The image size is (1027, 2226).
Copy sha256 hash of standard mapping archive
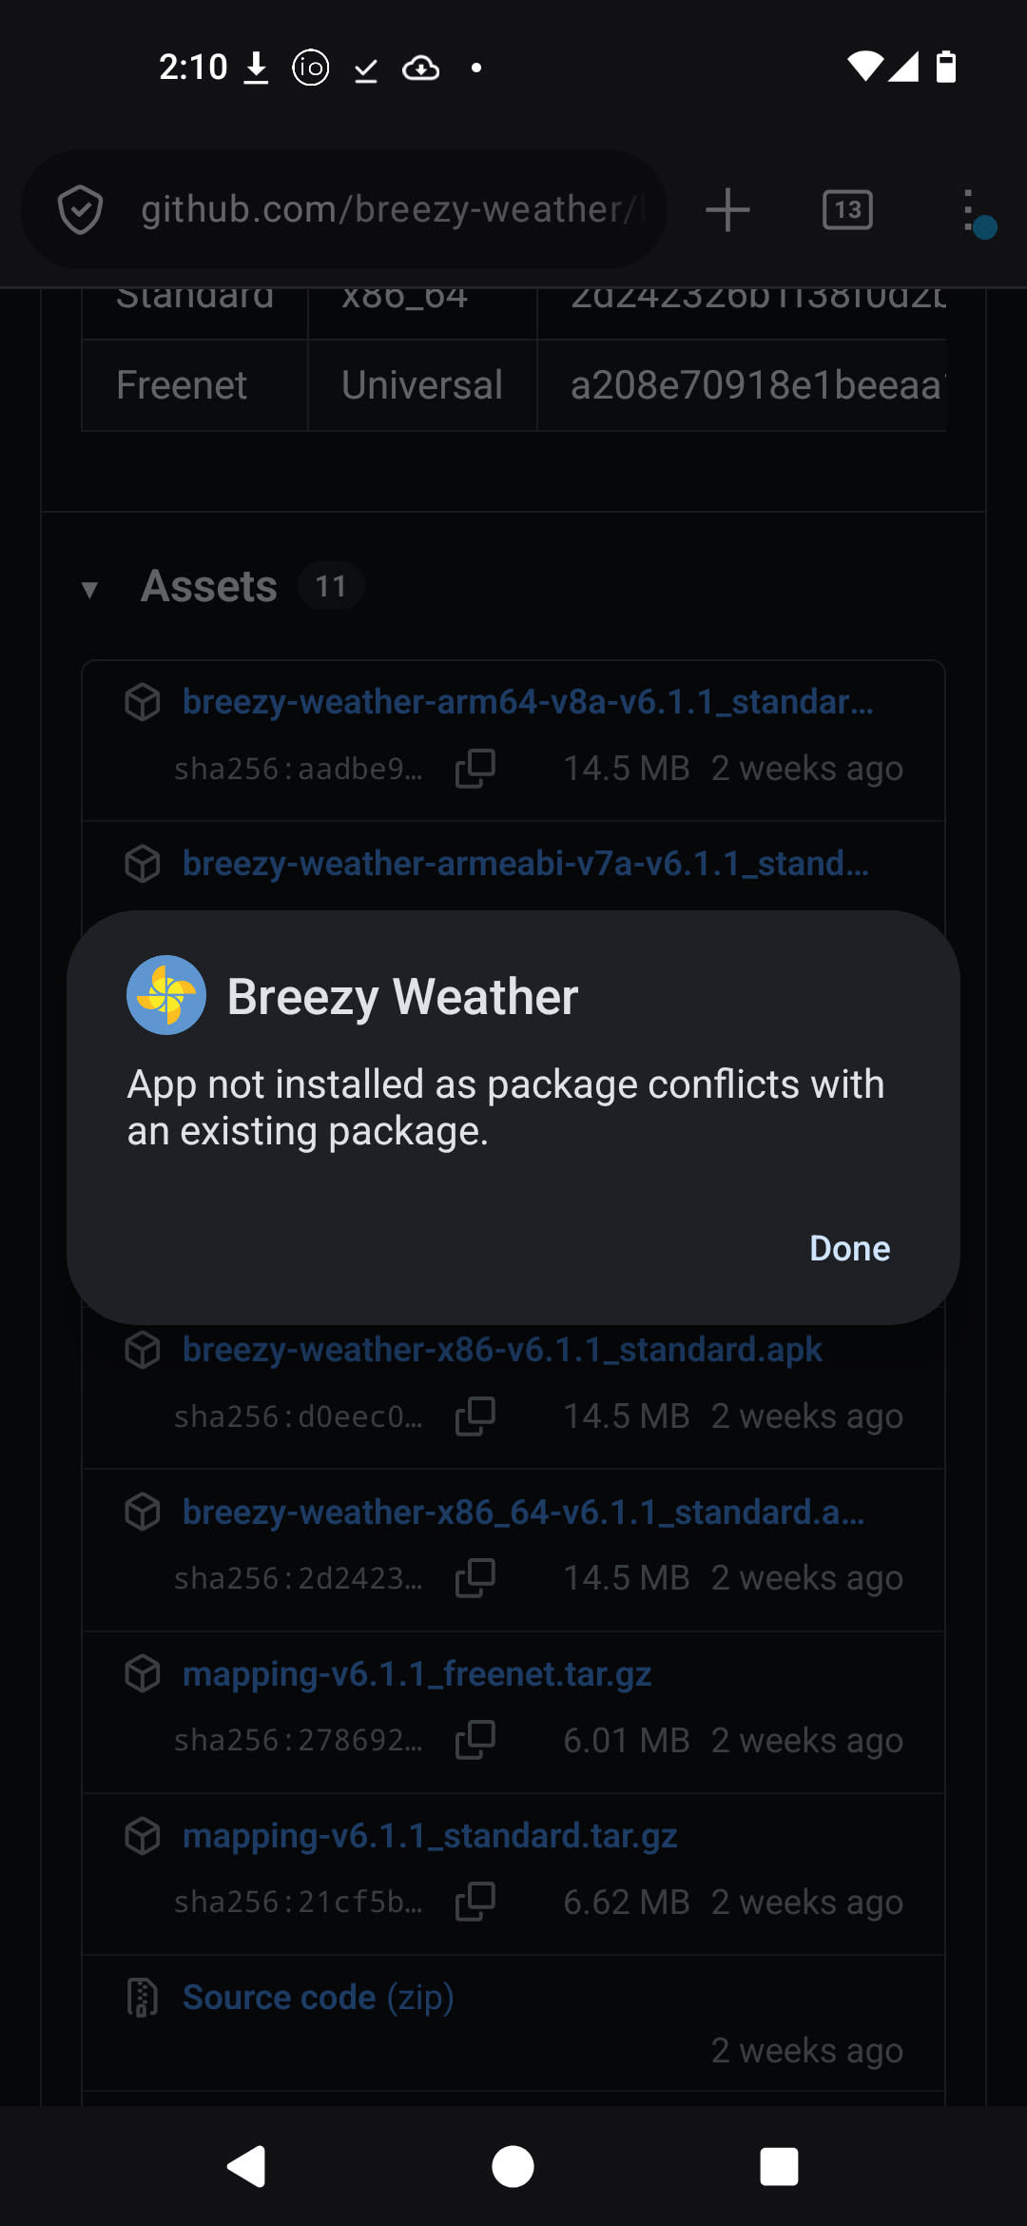pos(475,1902)
